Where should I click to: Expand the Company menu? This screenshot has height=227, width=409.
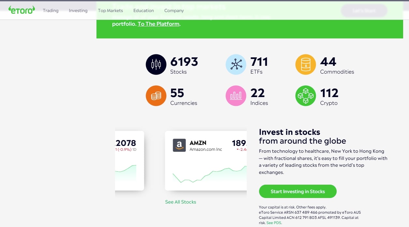(x=174, y=10)
